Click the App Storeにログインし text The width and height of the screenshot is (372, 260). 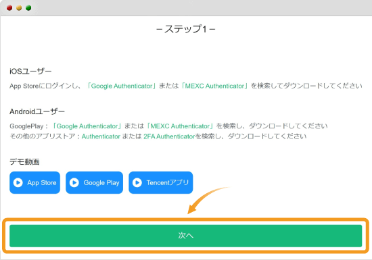(x=45, y=86)
